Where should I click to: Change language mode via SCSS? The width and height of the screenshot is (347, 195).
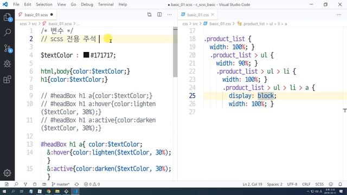click(319, 184)
